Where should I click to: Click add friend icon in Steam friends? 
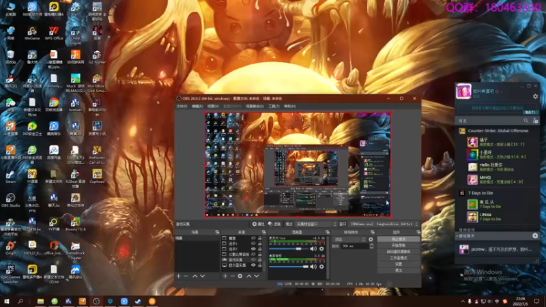pyautogui.click(x=535, y=121)
